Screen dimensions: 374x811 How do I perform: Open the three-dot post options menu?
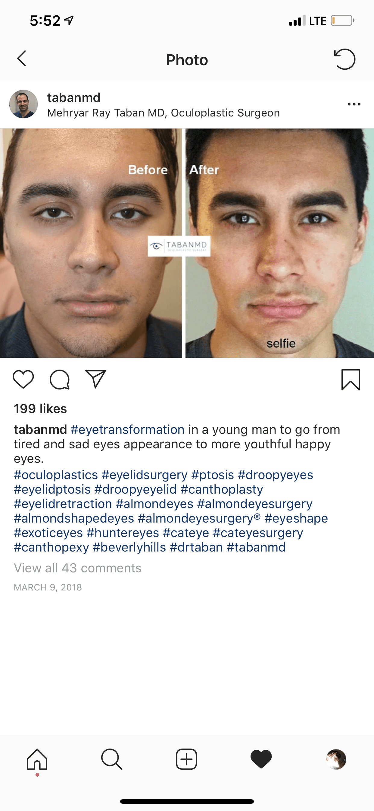354,104
